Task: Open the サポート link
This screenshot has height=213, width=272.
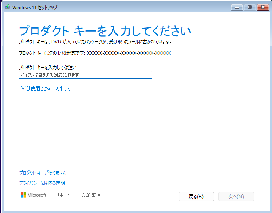Action: click(63, 195)
